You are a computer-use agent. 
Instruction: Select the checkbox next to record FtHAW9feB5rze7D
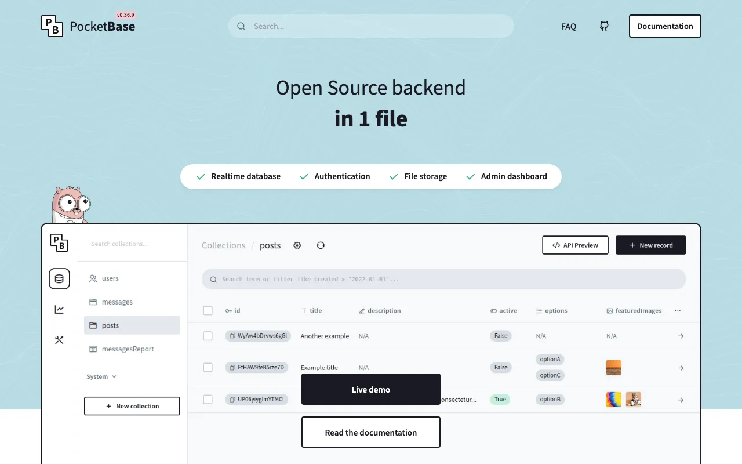[x=208, y=367]
